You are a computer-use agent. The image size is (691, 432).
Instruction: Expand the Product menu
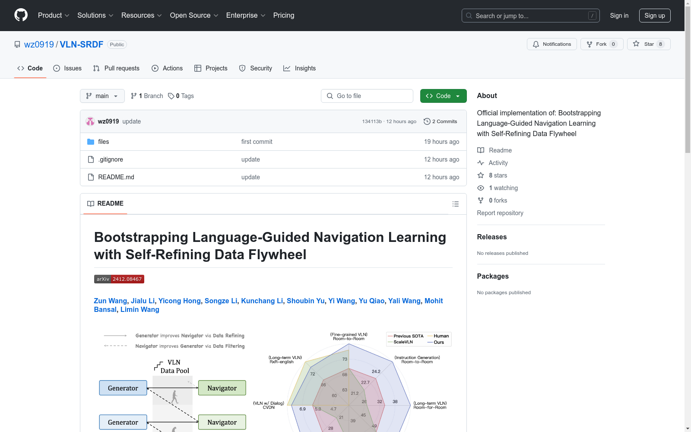[x=54, y=16]
